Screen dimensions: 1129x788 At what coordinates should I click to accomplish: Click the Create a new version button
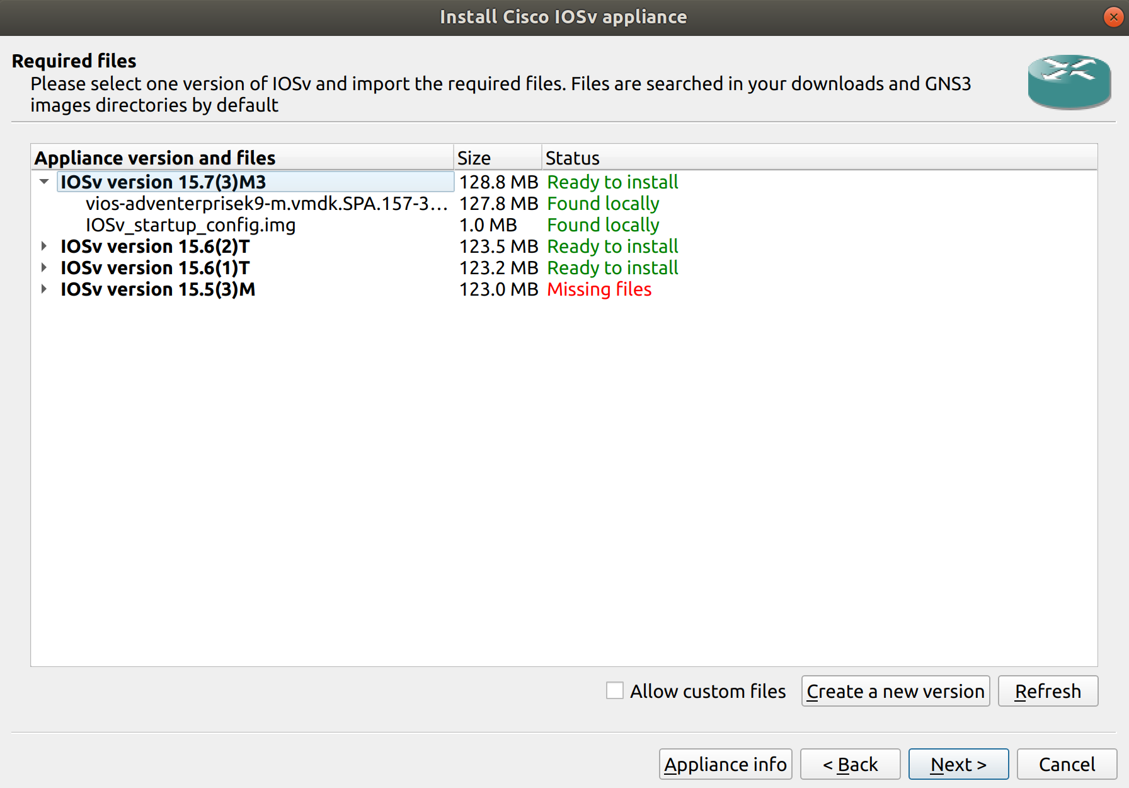point(895,691)
